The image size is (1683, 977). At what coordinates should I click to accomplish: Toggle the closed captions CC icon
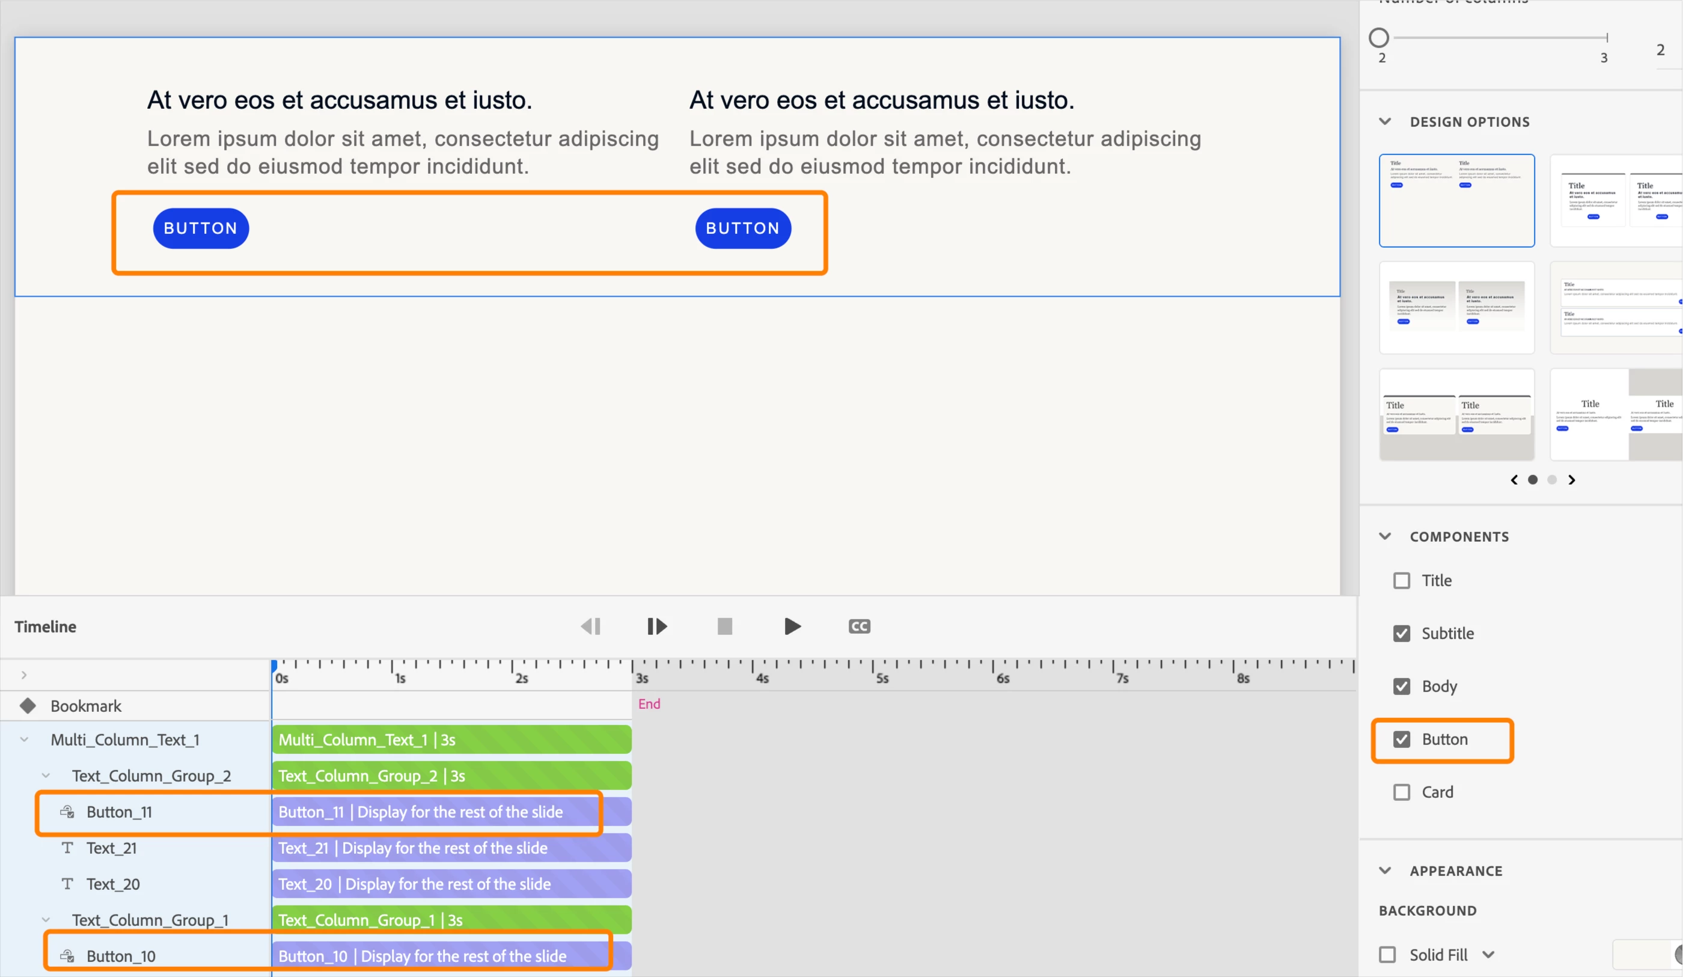[859, 626]
